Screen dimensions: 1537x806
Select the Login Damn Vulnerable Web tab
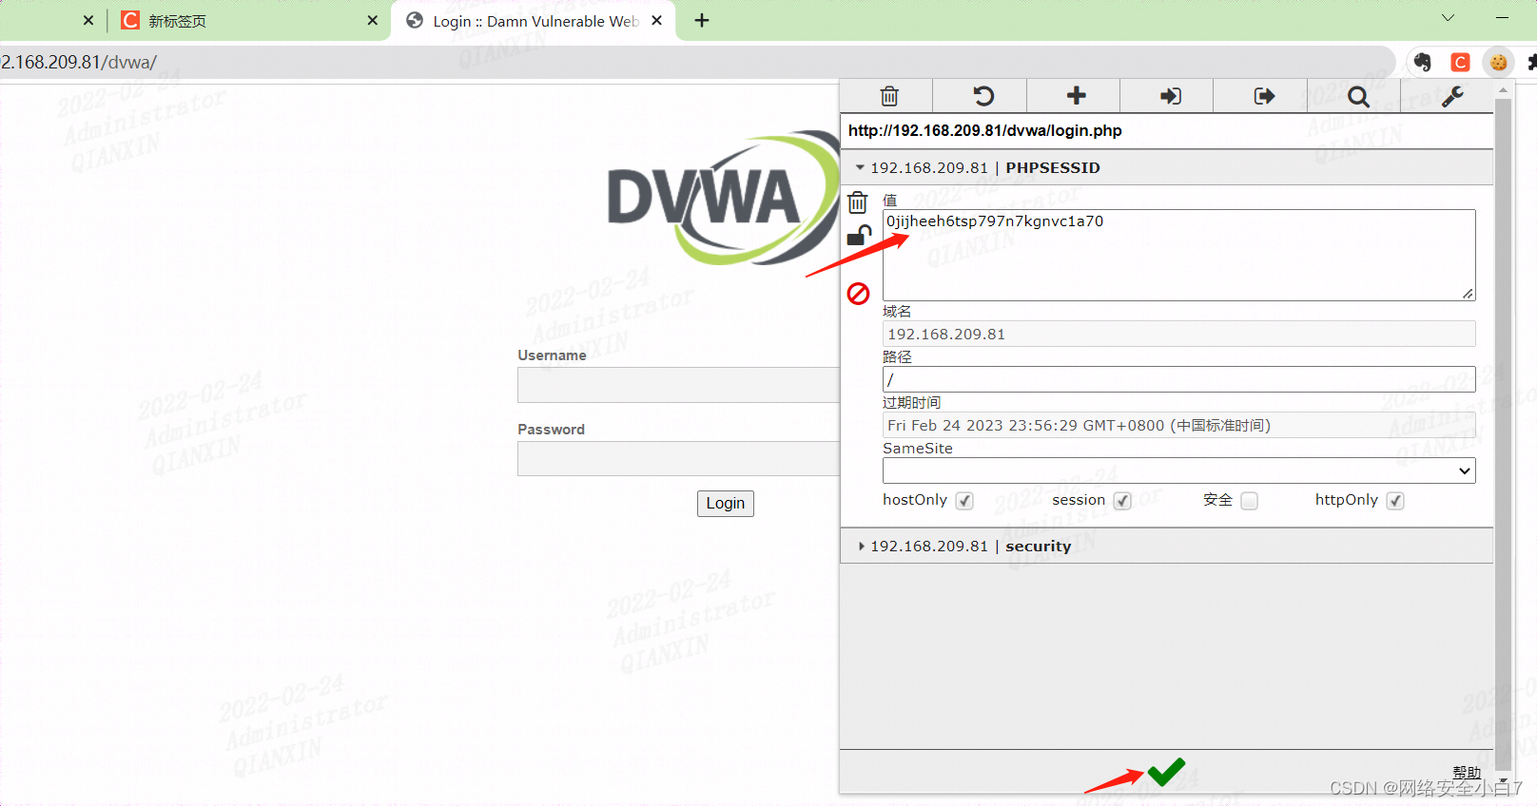coord(534,21)
